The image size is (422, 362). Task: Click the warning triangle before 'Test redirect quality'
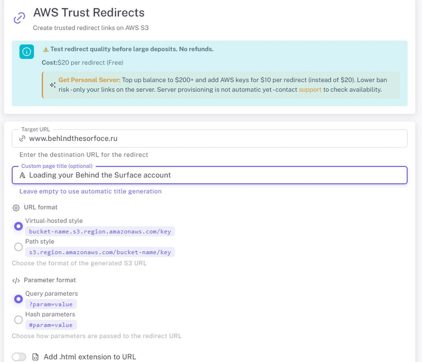(x=46, y=49)
